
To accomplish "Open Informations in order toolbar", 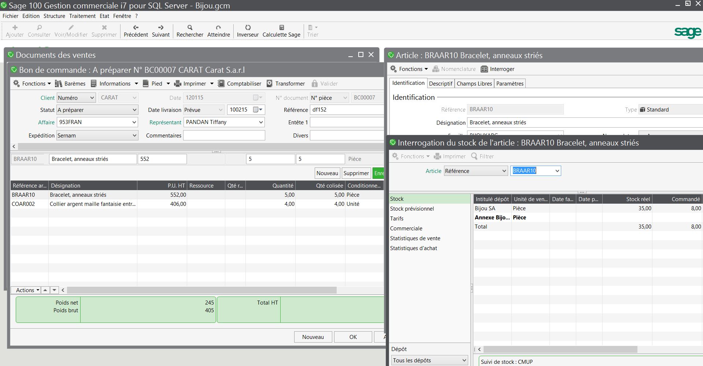I will point(114,83).
